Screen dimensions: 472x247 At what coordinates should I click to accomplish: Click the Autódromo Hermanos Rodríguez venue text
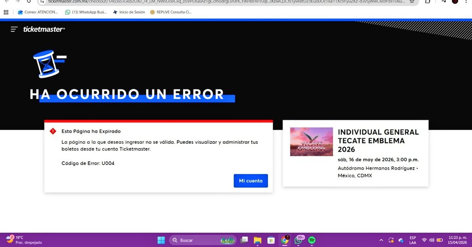(x=376, y=168)
